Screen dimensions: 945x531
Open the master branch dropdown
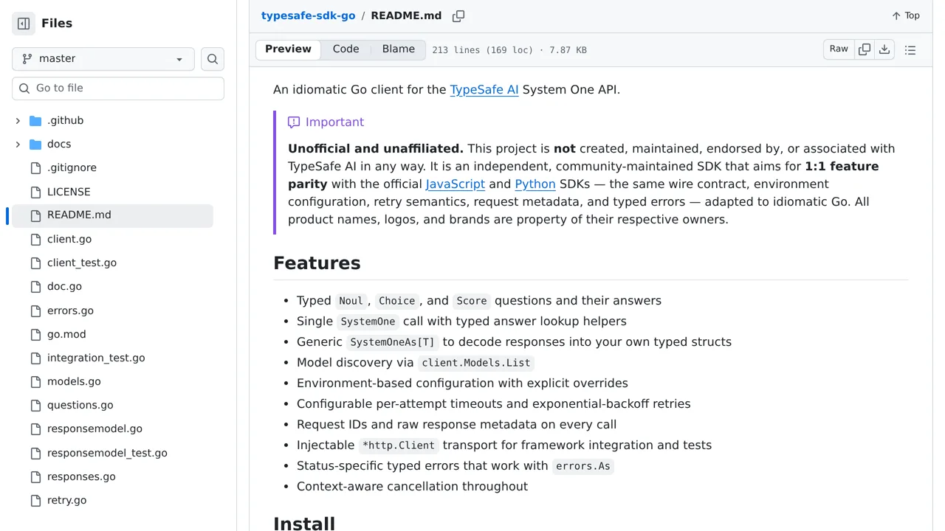[x=103, y=59]
